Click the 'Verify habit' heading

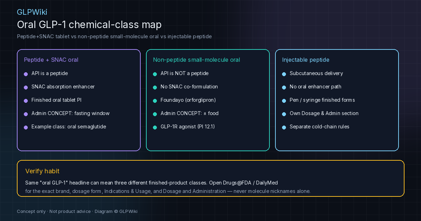[x=42, y=171]
